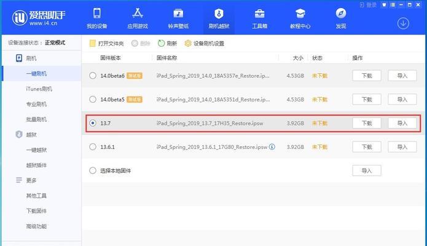The image size is (427, 246).
Task: Click the 测试版 badge on 14.0beta5
Action: [135, 99]
